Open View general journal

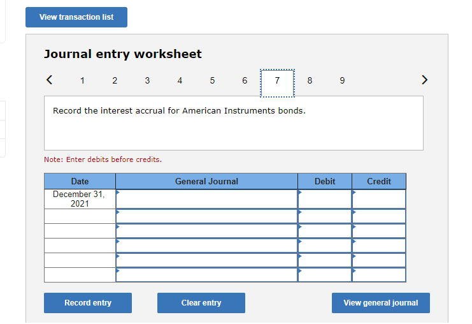tap(381, 303)
